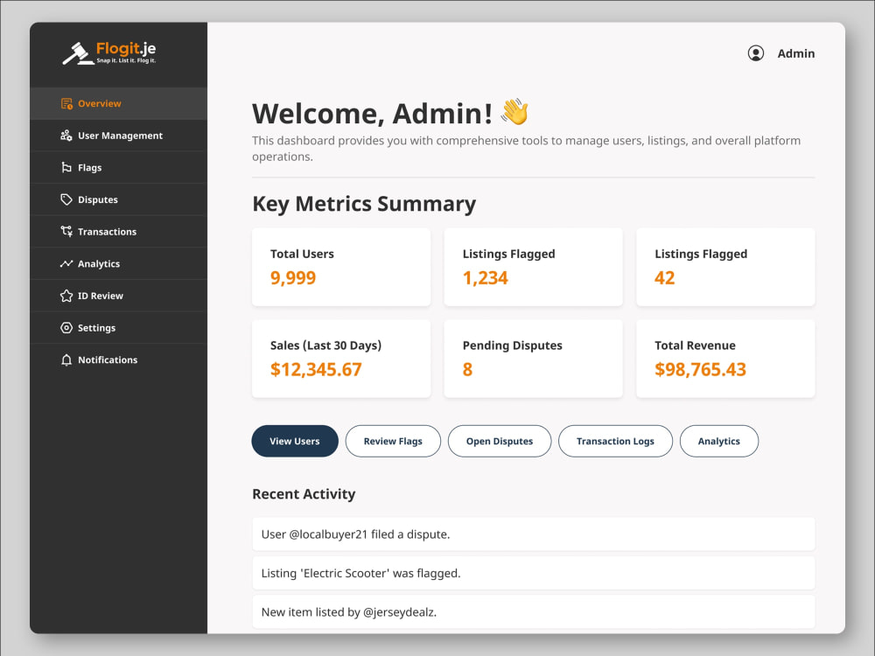Click the Disputes tag icon
The height and width of the screenshot is (656, 875).
coord(66,199)
